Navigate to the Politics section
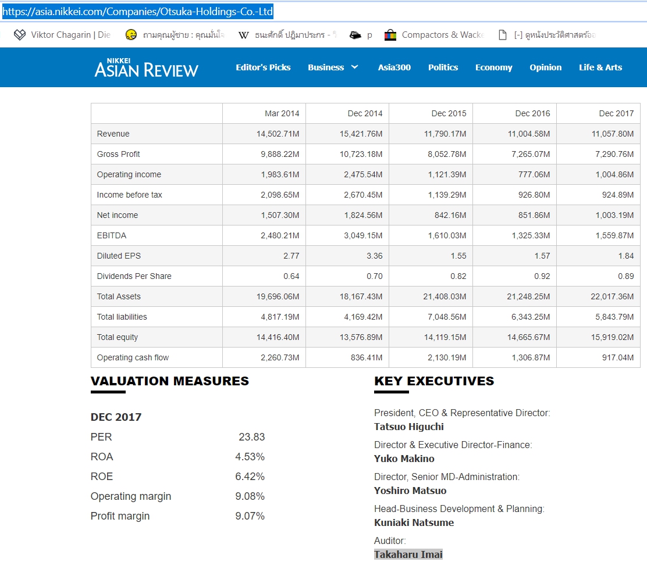The image size is (647, 562). click(x=443, y=67)
